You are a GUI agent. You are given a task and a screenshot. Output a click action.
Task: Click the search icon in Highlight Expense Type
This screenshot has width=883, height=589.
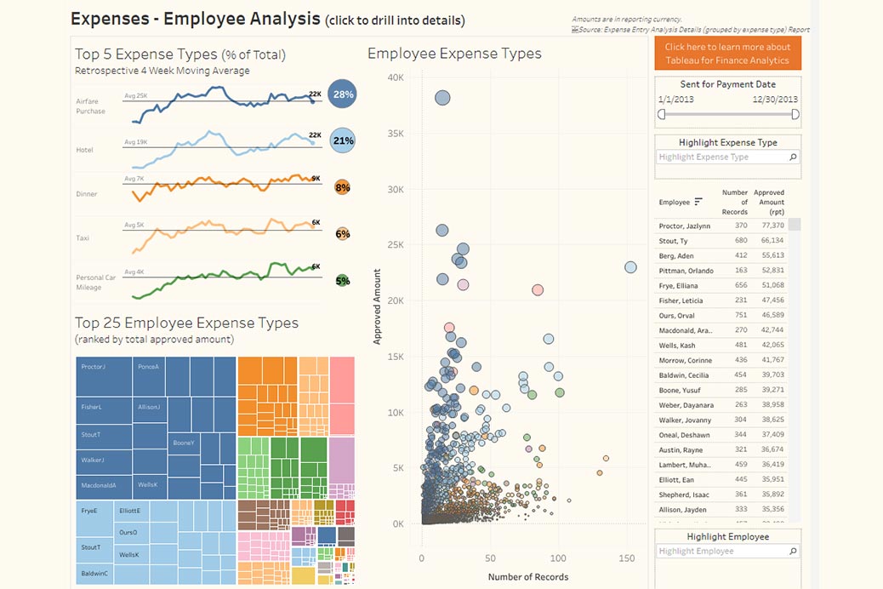(x=793, y=157)
